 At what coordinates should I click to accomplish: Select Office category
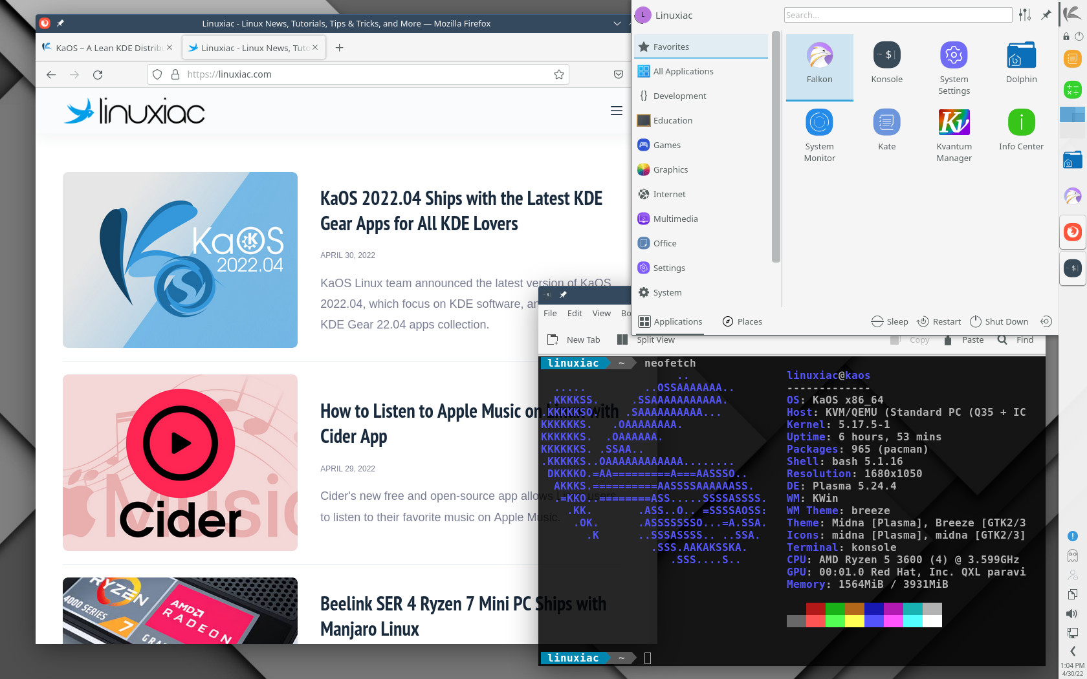(x=701, y=243)
